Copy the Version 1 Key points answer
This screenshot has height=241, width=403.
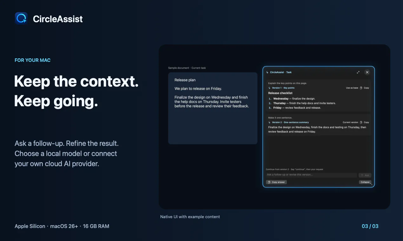365,88
